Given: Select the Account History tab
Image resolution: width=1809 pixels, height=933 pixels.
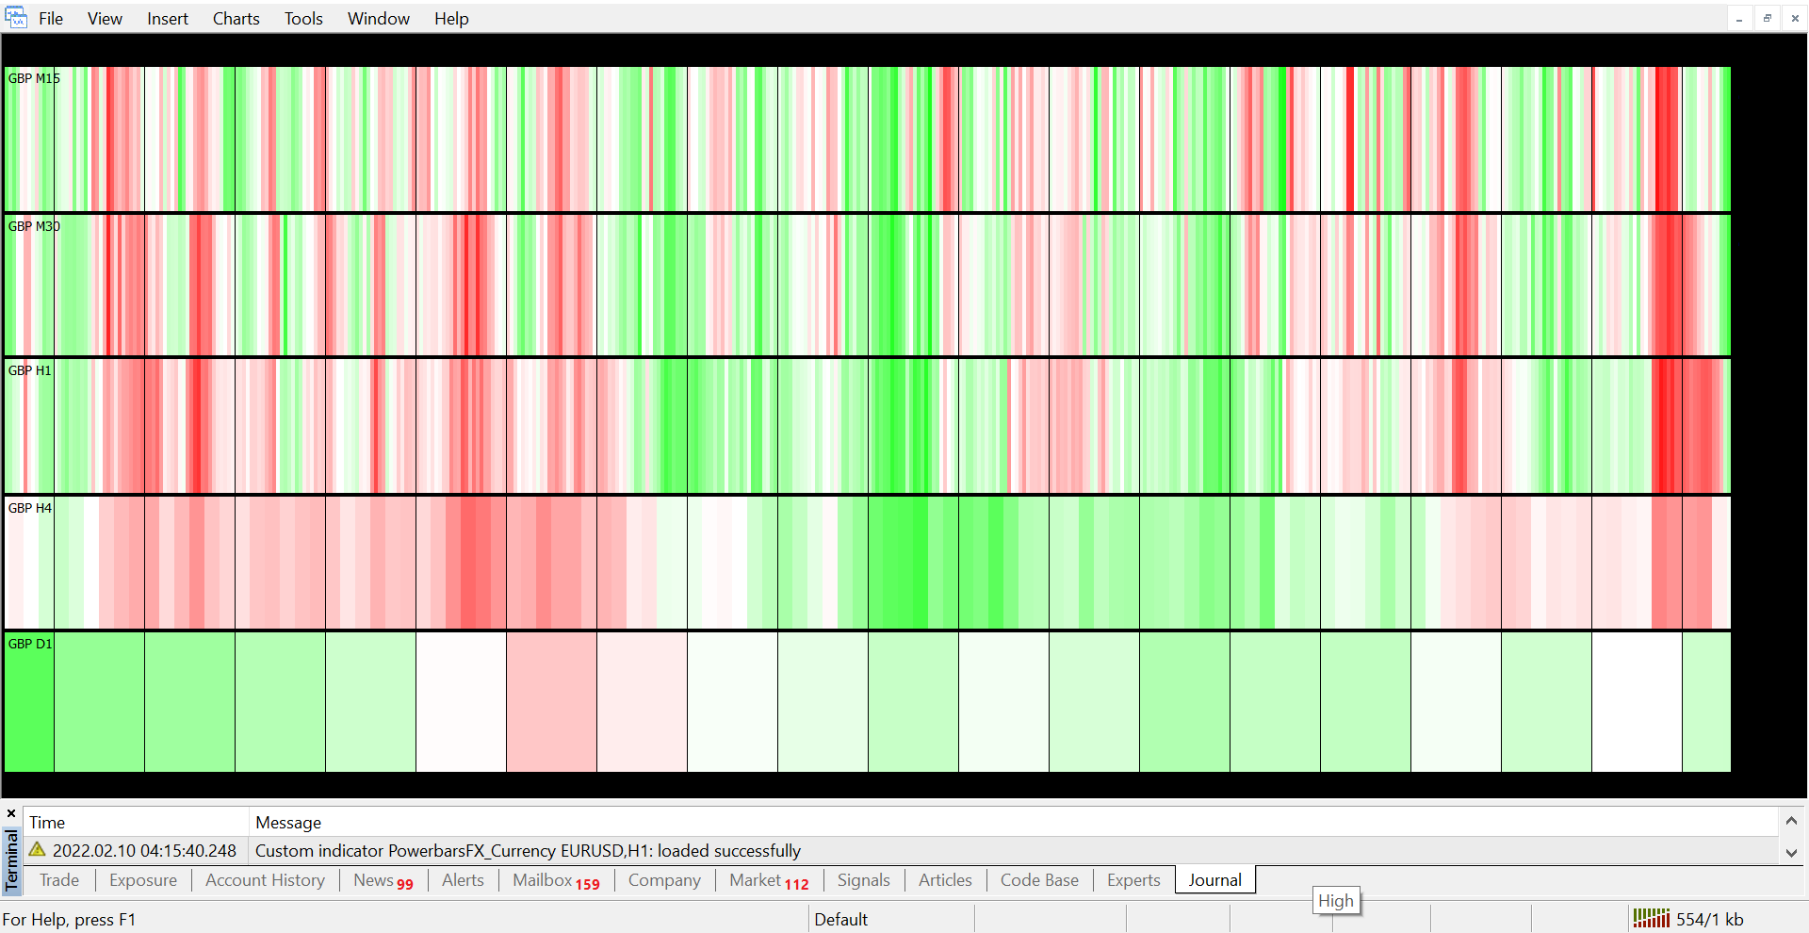Looking at the screenshot, I should (x=265, y=880).
